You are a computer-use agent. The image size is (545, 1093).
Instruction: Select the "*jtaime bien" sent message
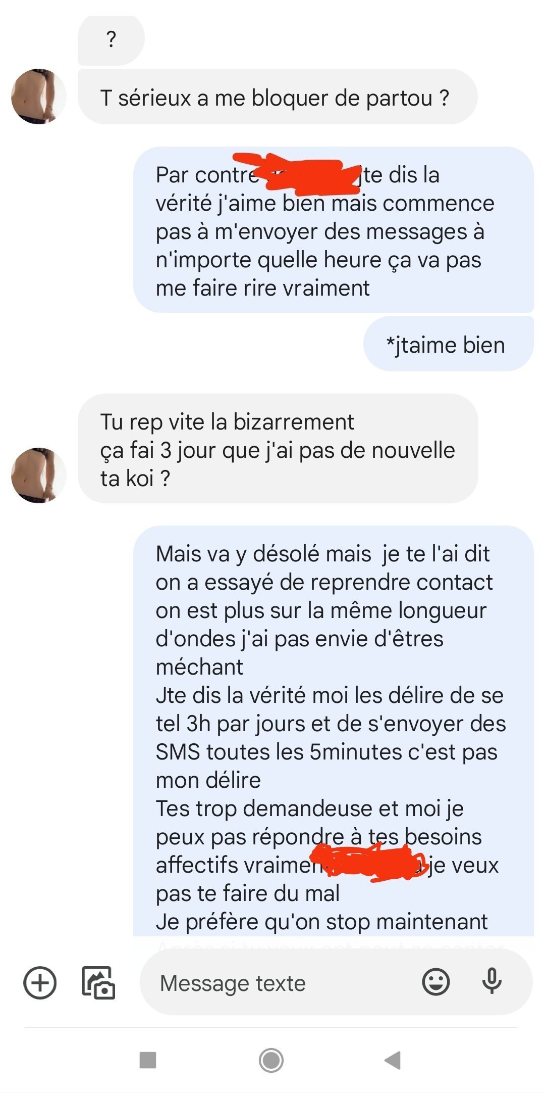coord(448,344)
